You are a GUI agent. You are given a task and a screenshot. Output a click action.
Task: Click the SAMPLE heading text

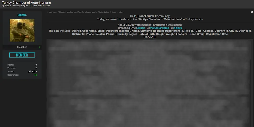click(x=150, y=37)
